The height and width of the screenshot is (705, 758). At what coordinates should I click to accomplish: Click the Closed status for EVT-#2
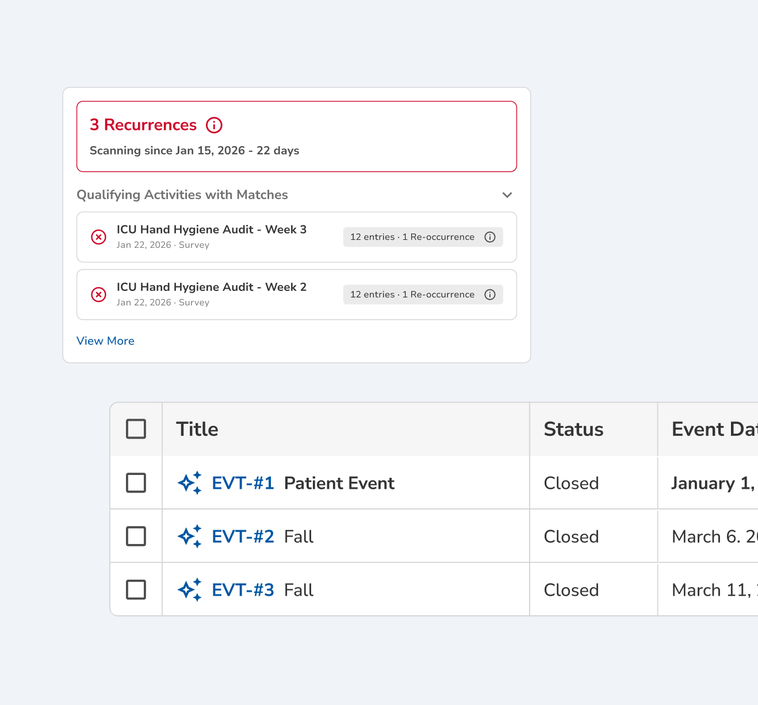tap(571, 537)
